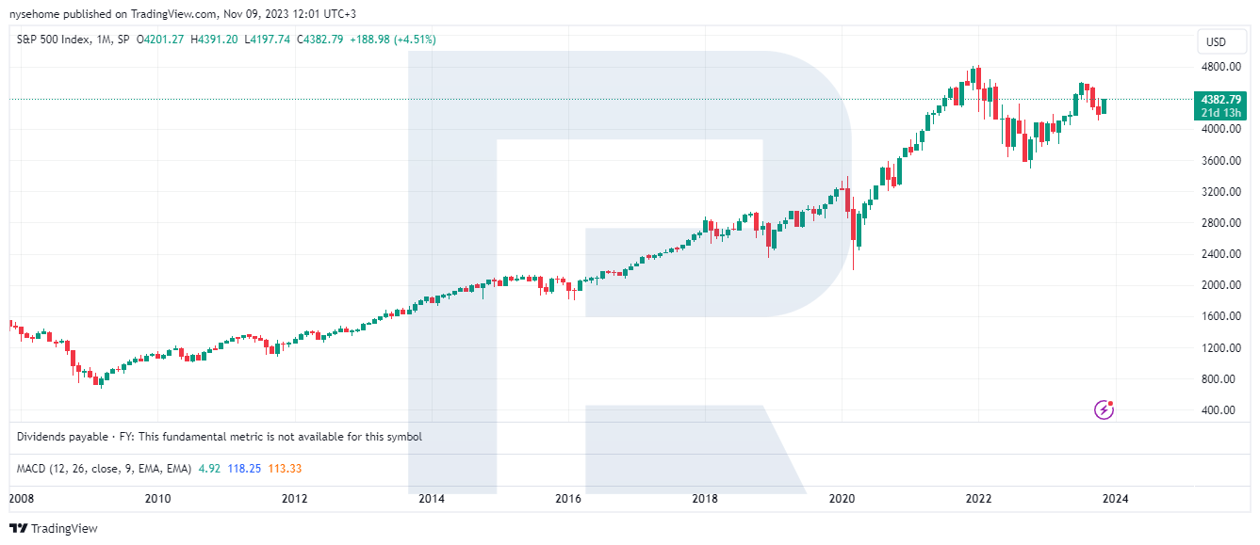Click the 2020 time axis label
The height and width of the screenshot is (545, 1260).
point(842,499)
